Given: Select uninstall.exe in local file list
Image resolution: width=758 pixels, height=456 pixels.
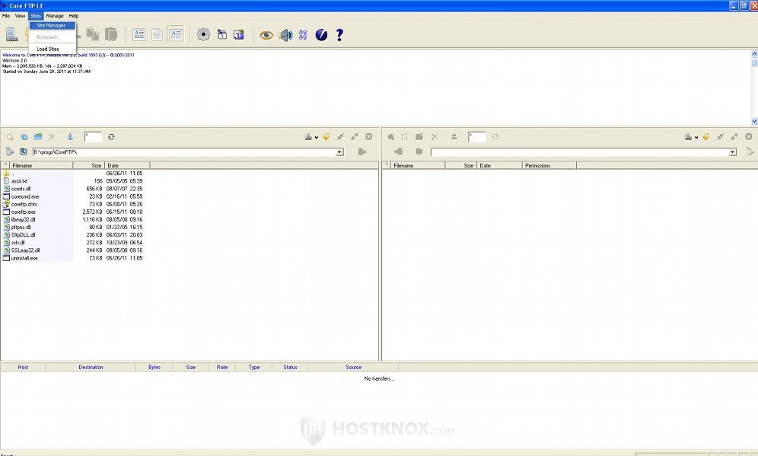Looking at the screenshot, I should (24, 258).
